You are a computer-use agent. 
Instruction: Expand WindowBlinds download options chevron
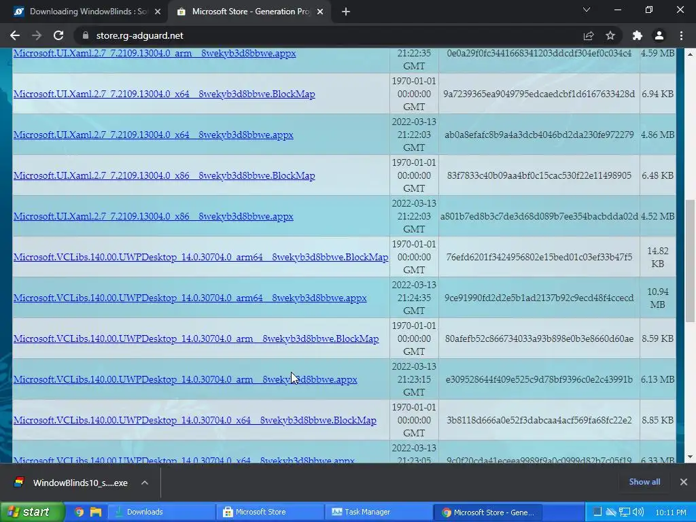[x=145, y=483]
